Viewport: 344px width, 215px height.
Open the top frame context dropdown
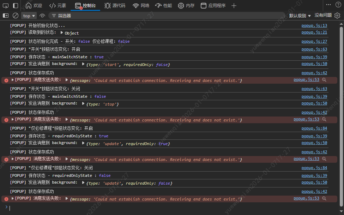[x=29, y=16]
